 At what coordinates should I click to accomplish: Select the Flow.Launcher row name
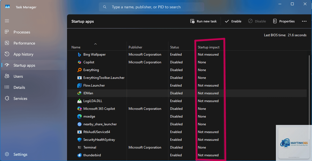coord(94,85)
